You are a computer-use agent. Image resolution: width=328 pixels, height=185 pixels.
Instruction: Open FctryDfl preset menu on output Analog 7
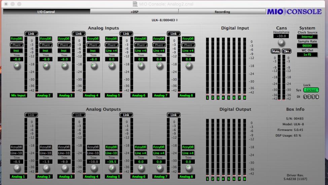point(159,147)
